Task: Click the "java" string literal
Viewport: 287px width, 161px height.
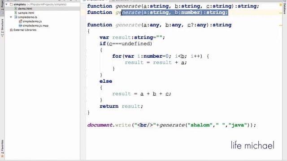Action: coord(238,125)
